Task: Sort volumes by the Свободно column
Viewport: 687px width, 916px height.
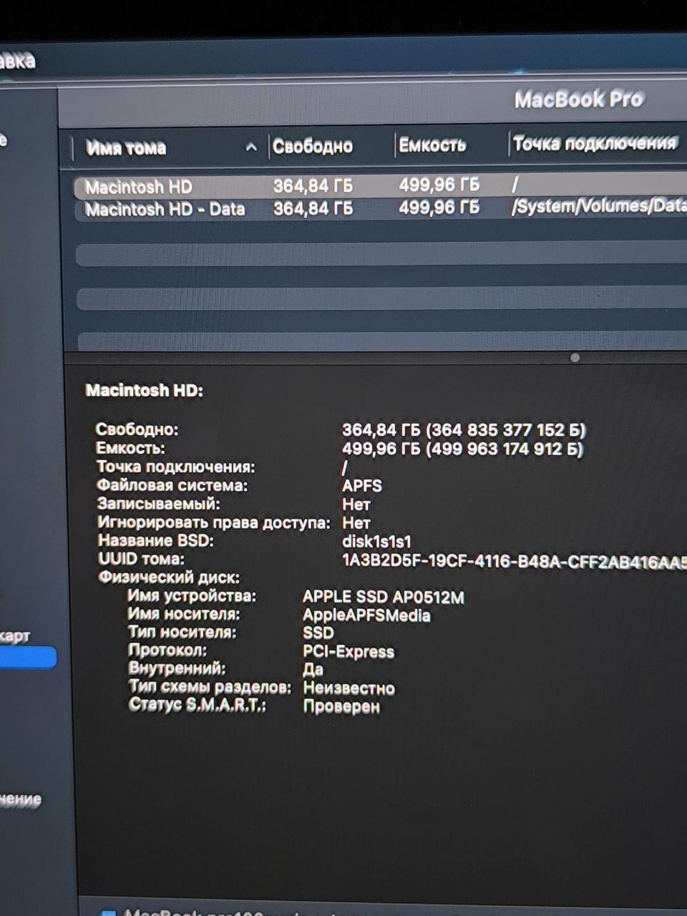Action: [x=313, y=147]
